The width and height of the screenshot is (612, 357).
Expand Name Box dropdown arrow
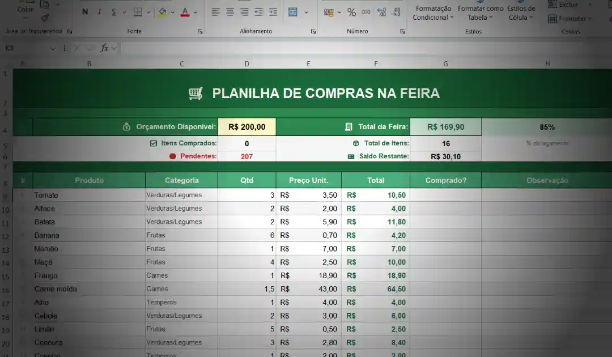[x=52, y=48]
